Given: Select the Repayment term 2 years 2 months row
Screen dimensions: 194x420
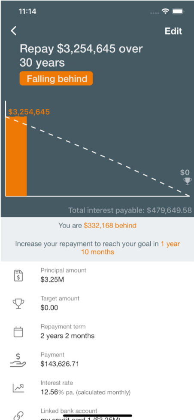Looking at the screenshot, I should click(x=97, y=331).
